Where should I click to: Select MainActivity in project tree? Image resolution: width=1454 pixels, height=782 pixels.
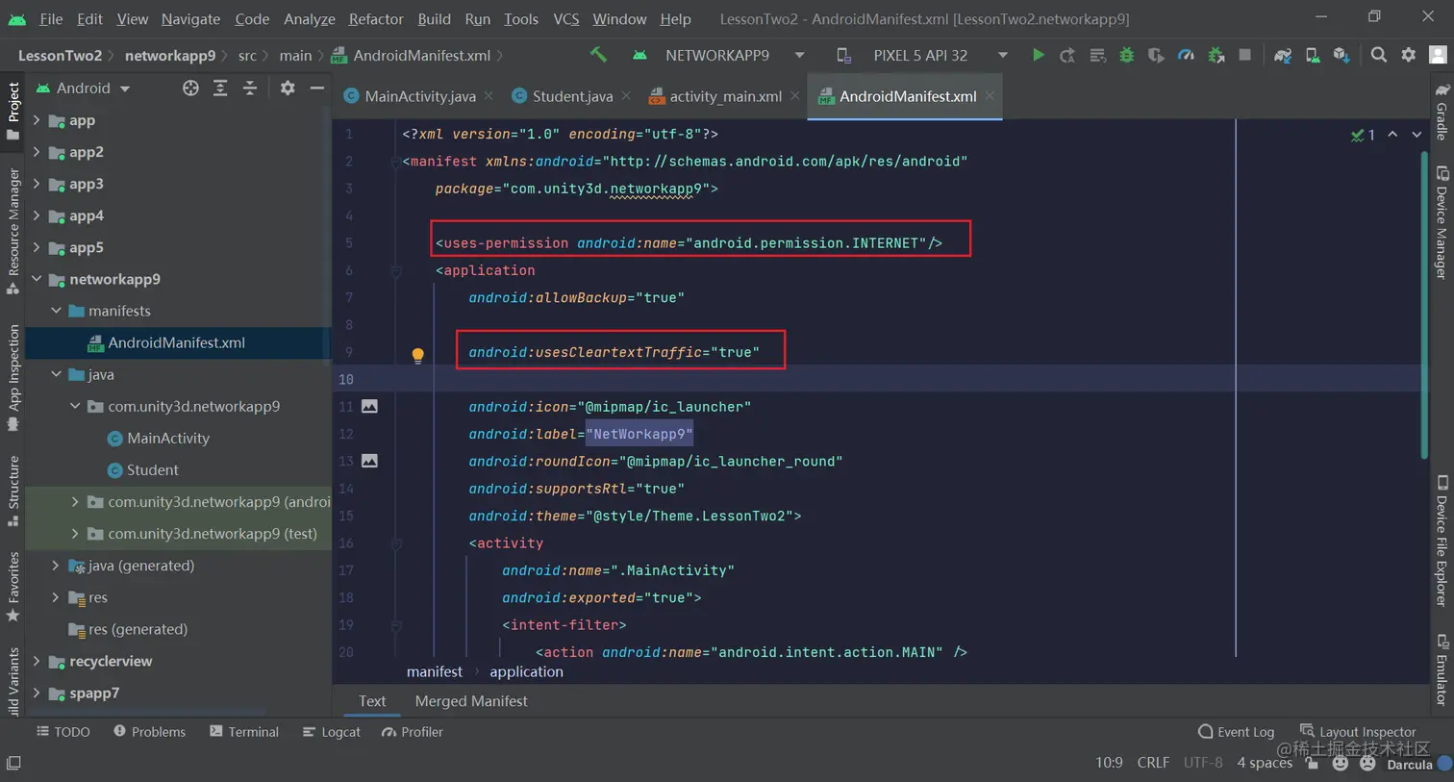coord(168,438)
